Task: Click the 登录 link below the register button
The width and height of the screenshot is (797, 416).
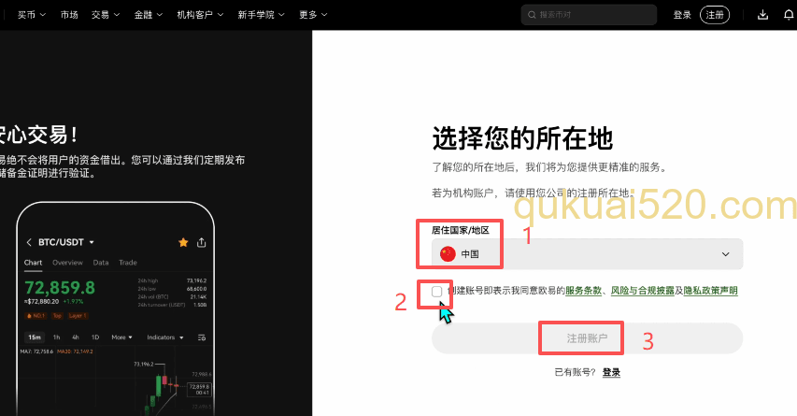Action: (x=611, y=372)
